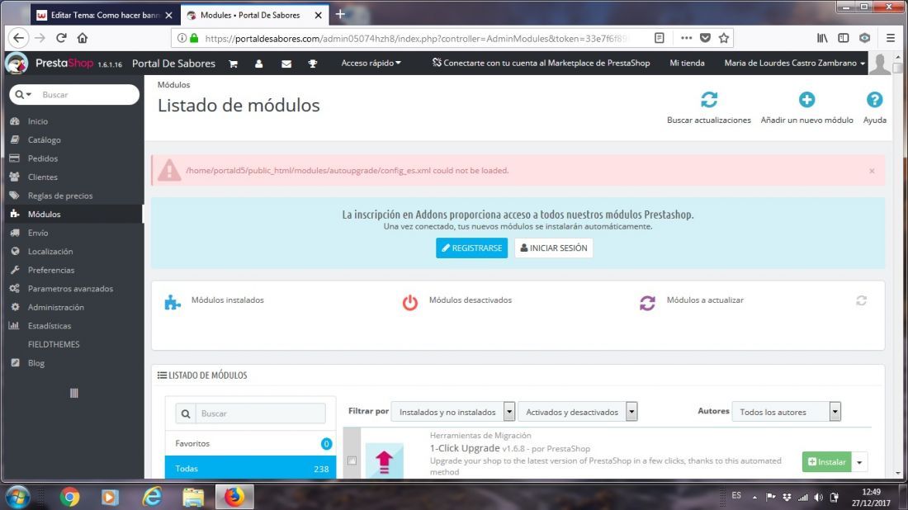Open Firefox hamburger menu
The height and width of the screenshot is (510, 908).
coord(891,38)
